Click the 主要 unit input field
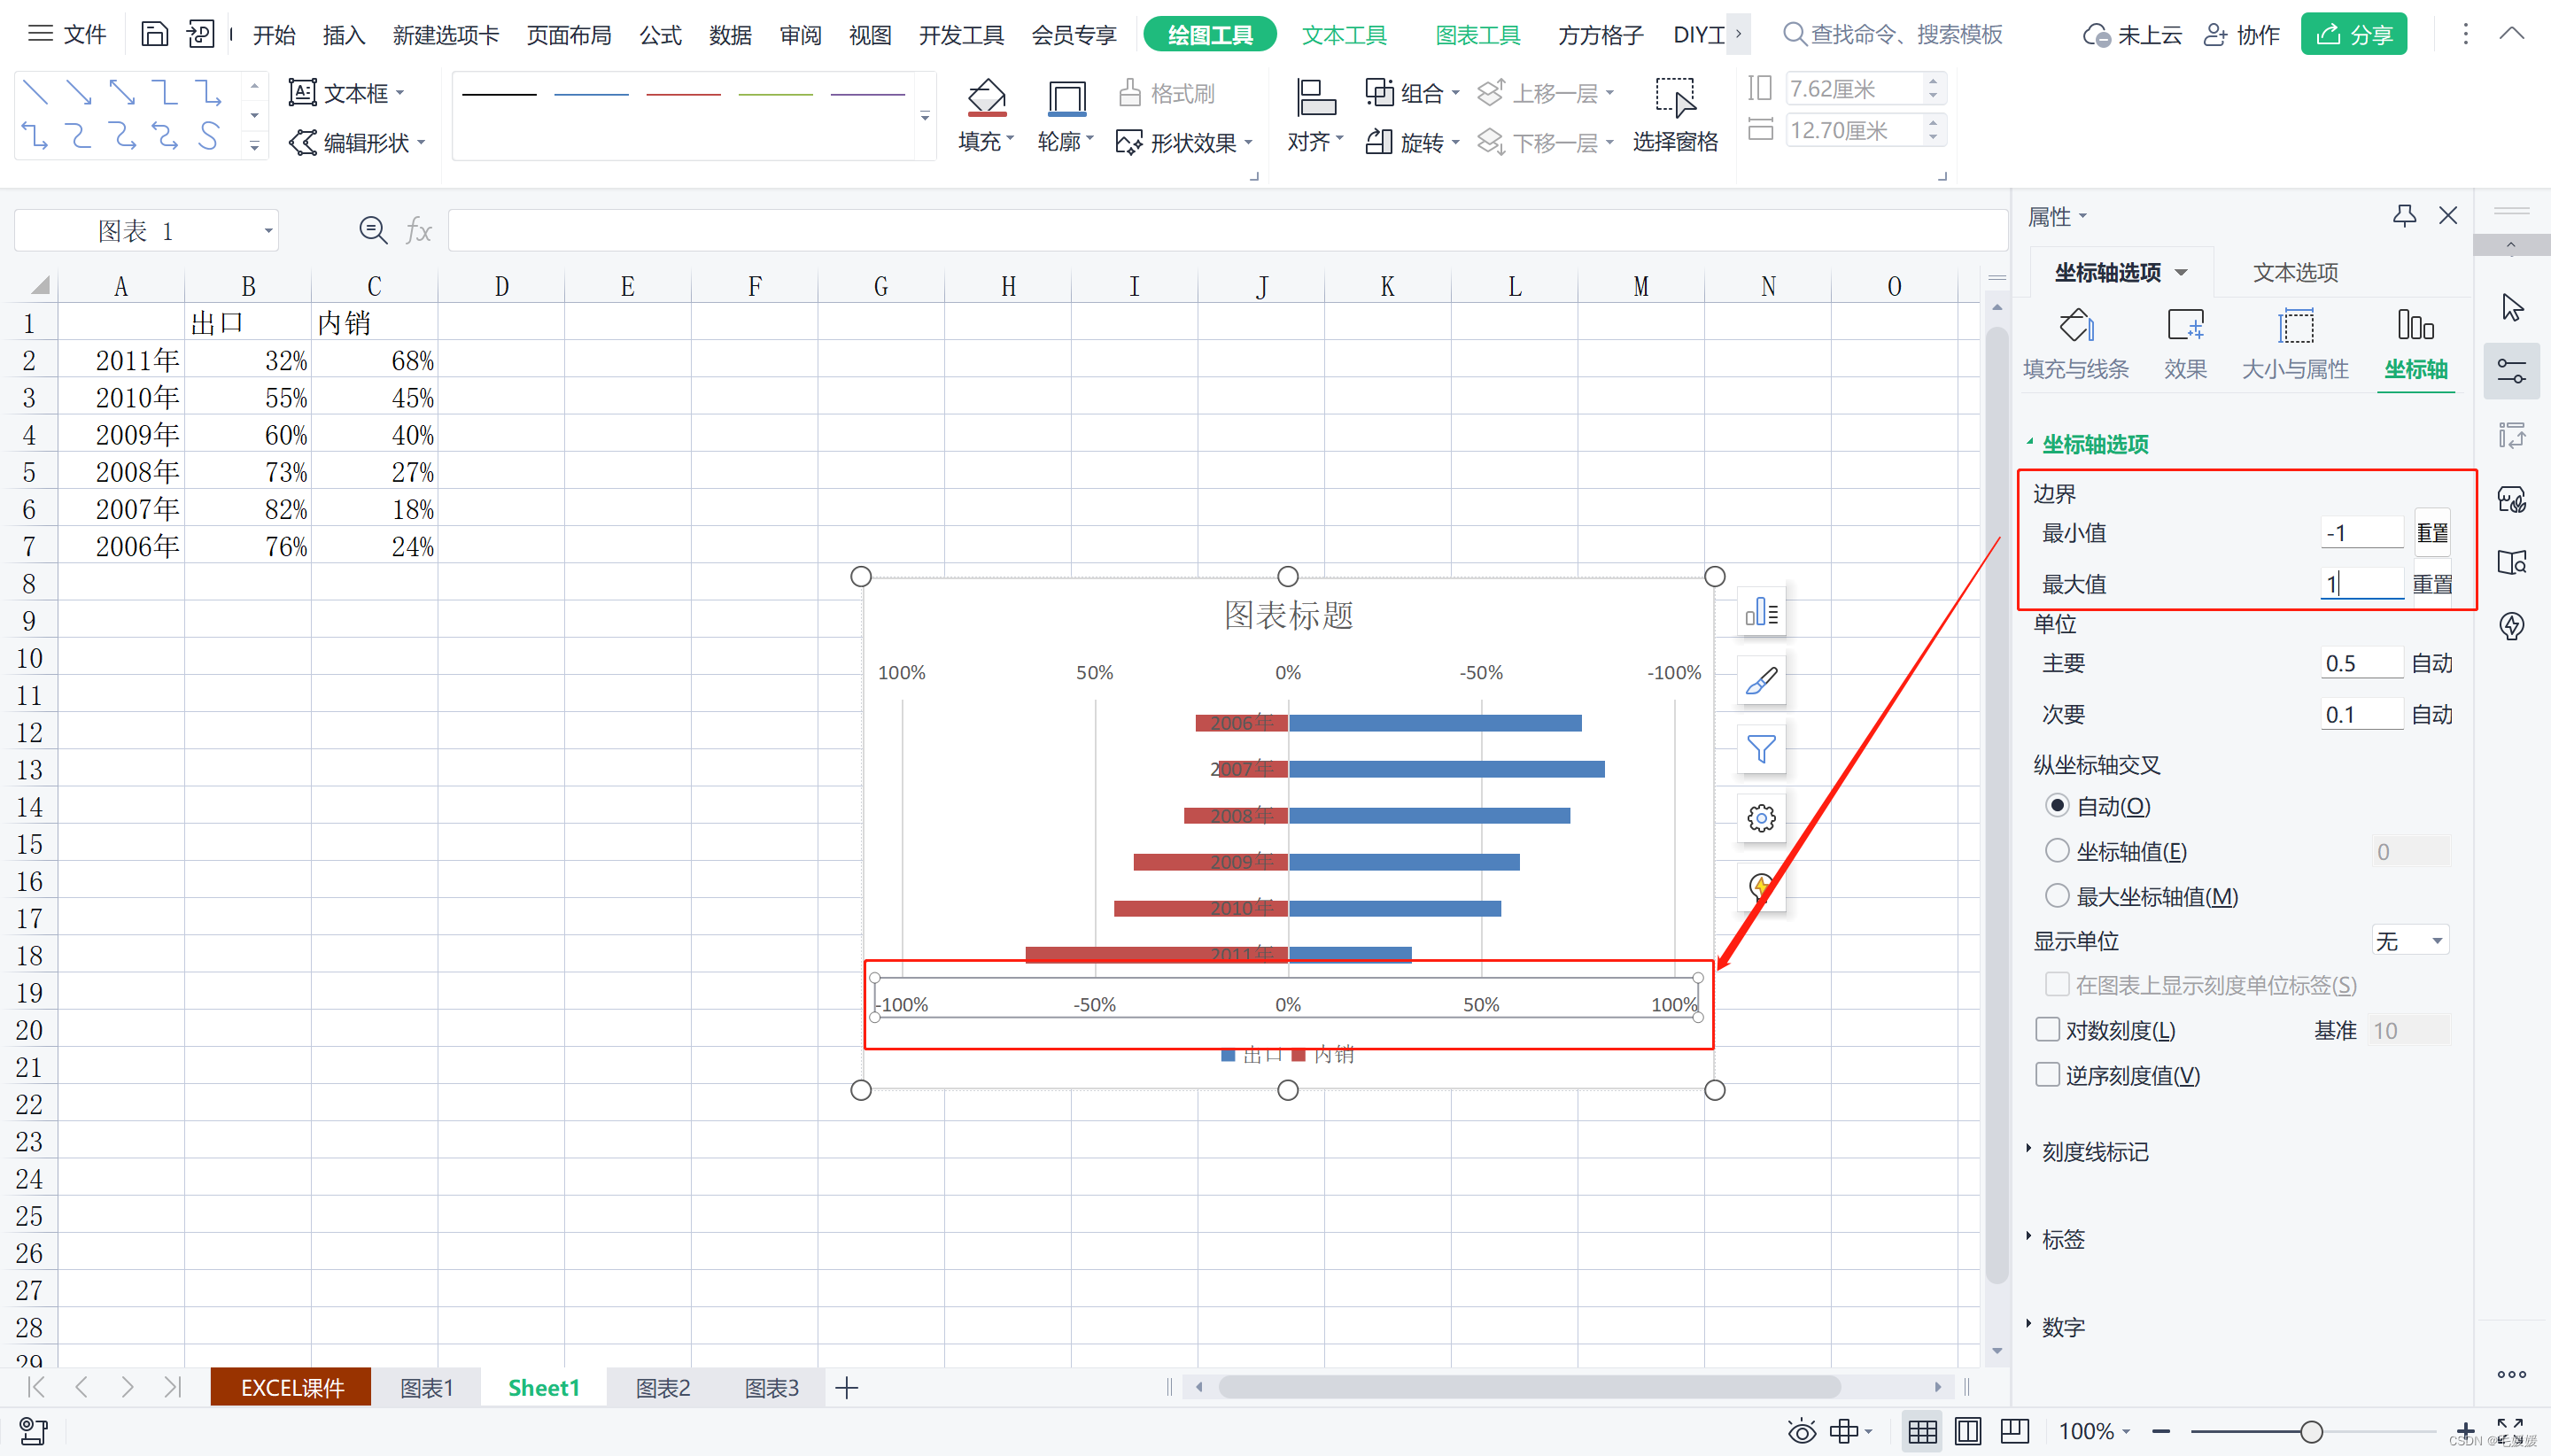 coord(2361,663)
